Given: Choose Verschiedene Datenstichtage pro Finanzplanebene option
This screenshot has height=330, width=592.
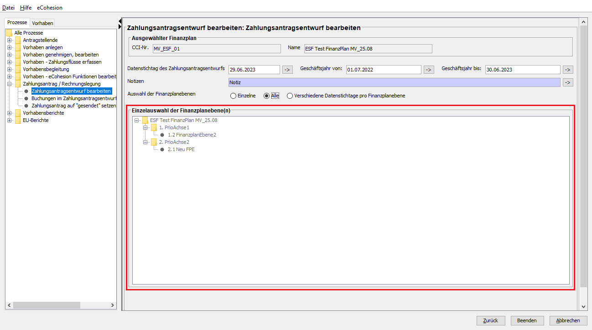Looking at the screenshot, I should coord(290,96).
